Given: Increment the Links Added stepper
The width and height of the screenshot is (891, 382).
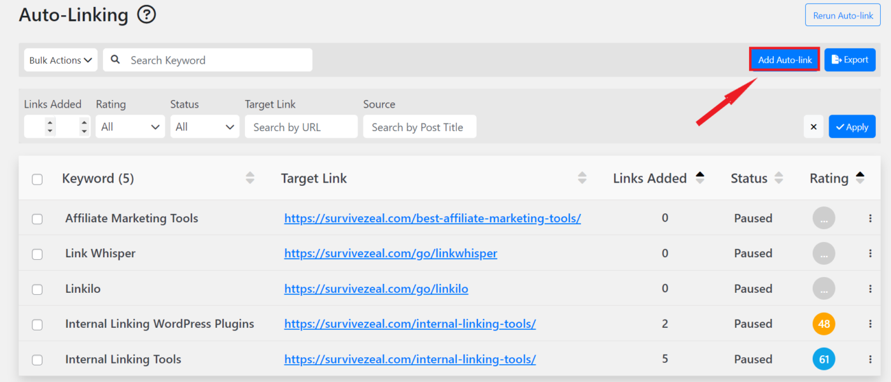Looking at the screenshot, I should (49, 123).
